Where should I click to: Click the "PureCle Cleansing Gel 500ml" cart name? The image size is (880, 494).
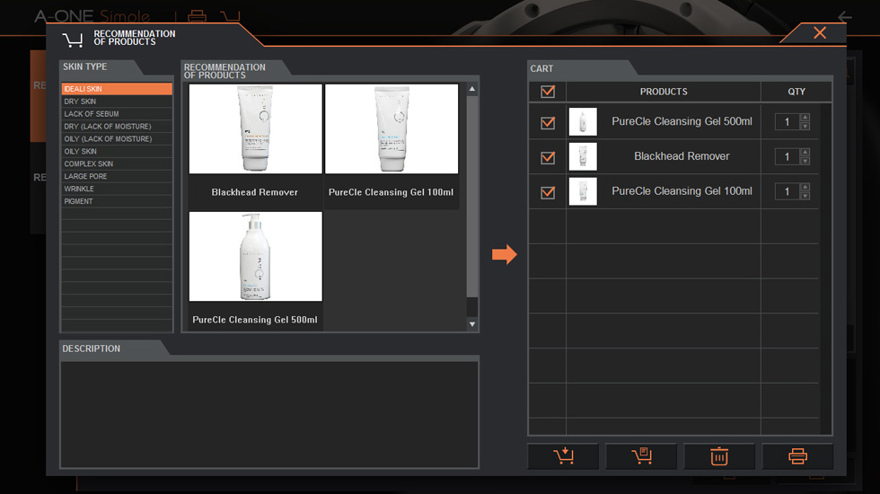pyautogui.click(x=682, y=121)
